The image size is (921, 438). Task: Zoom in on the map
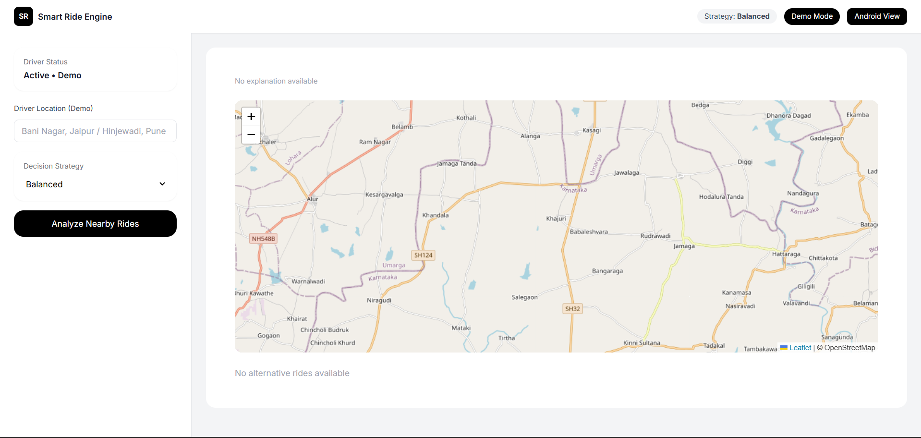click(251, 116)
